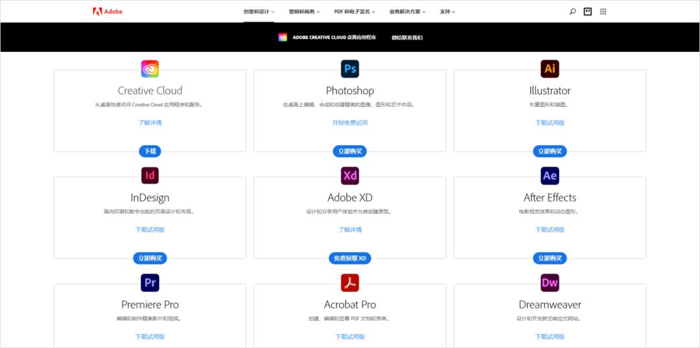Click the Illustrator Ai app icon
Screen dimensions: 700x348
click(550, 69)
